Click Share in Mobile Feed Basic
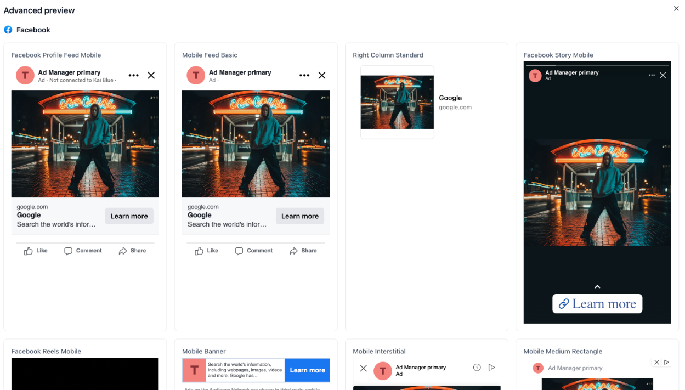Image resolution: width=685 pixels, height=390 pixels. [303, 251]
